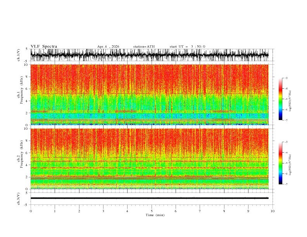Viewport: 307px width, 237px height.
Task: Click time axis tick label "9"
Action: click(x=248, y=211)
